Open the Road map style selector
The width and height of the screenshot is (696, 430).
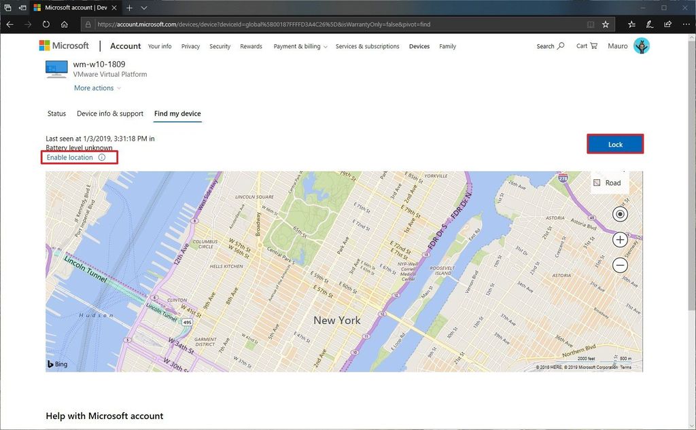(608, 183)
